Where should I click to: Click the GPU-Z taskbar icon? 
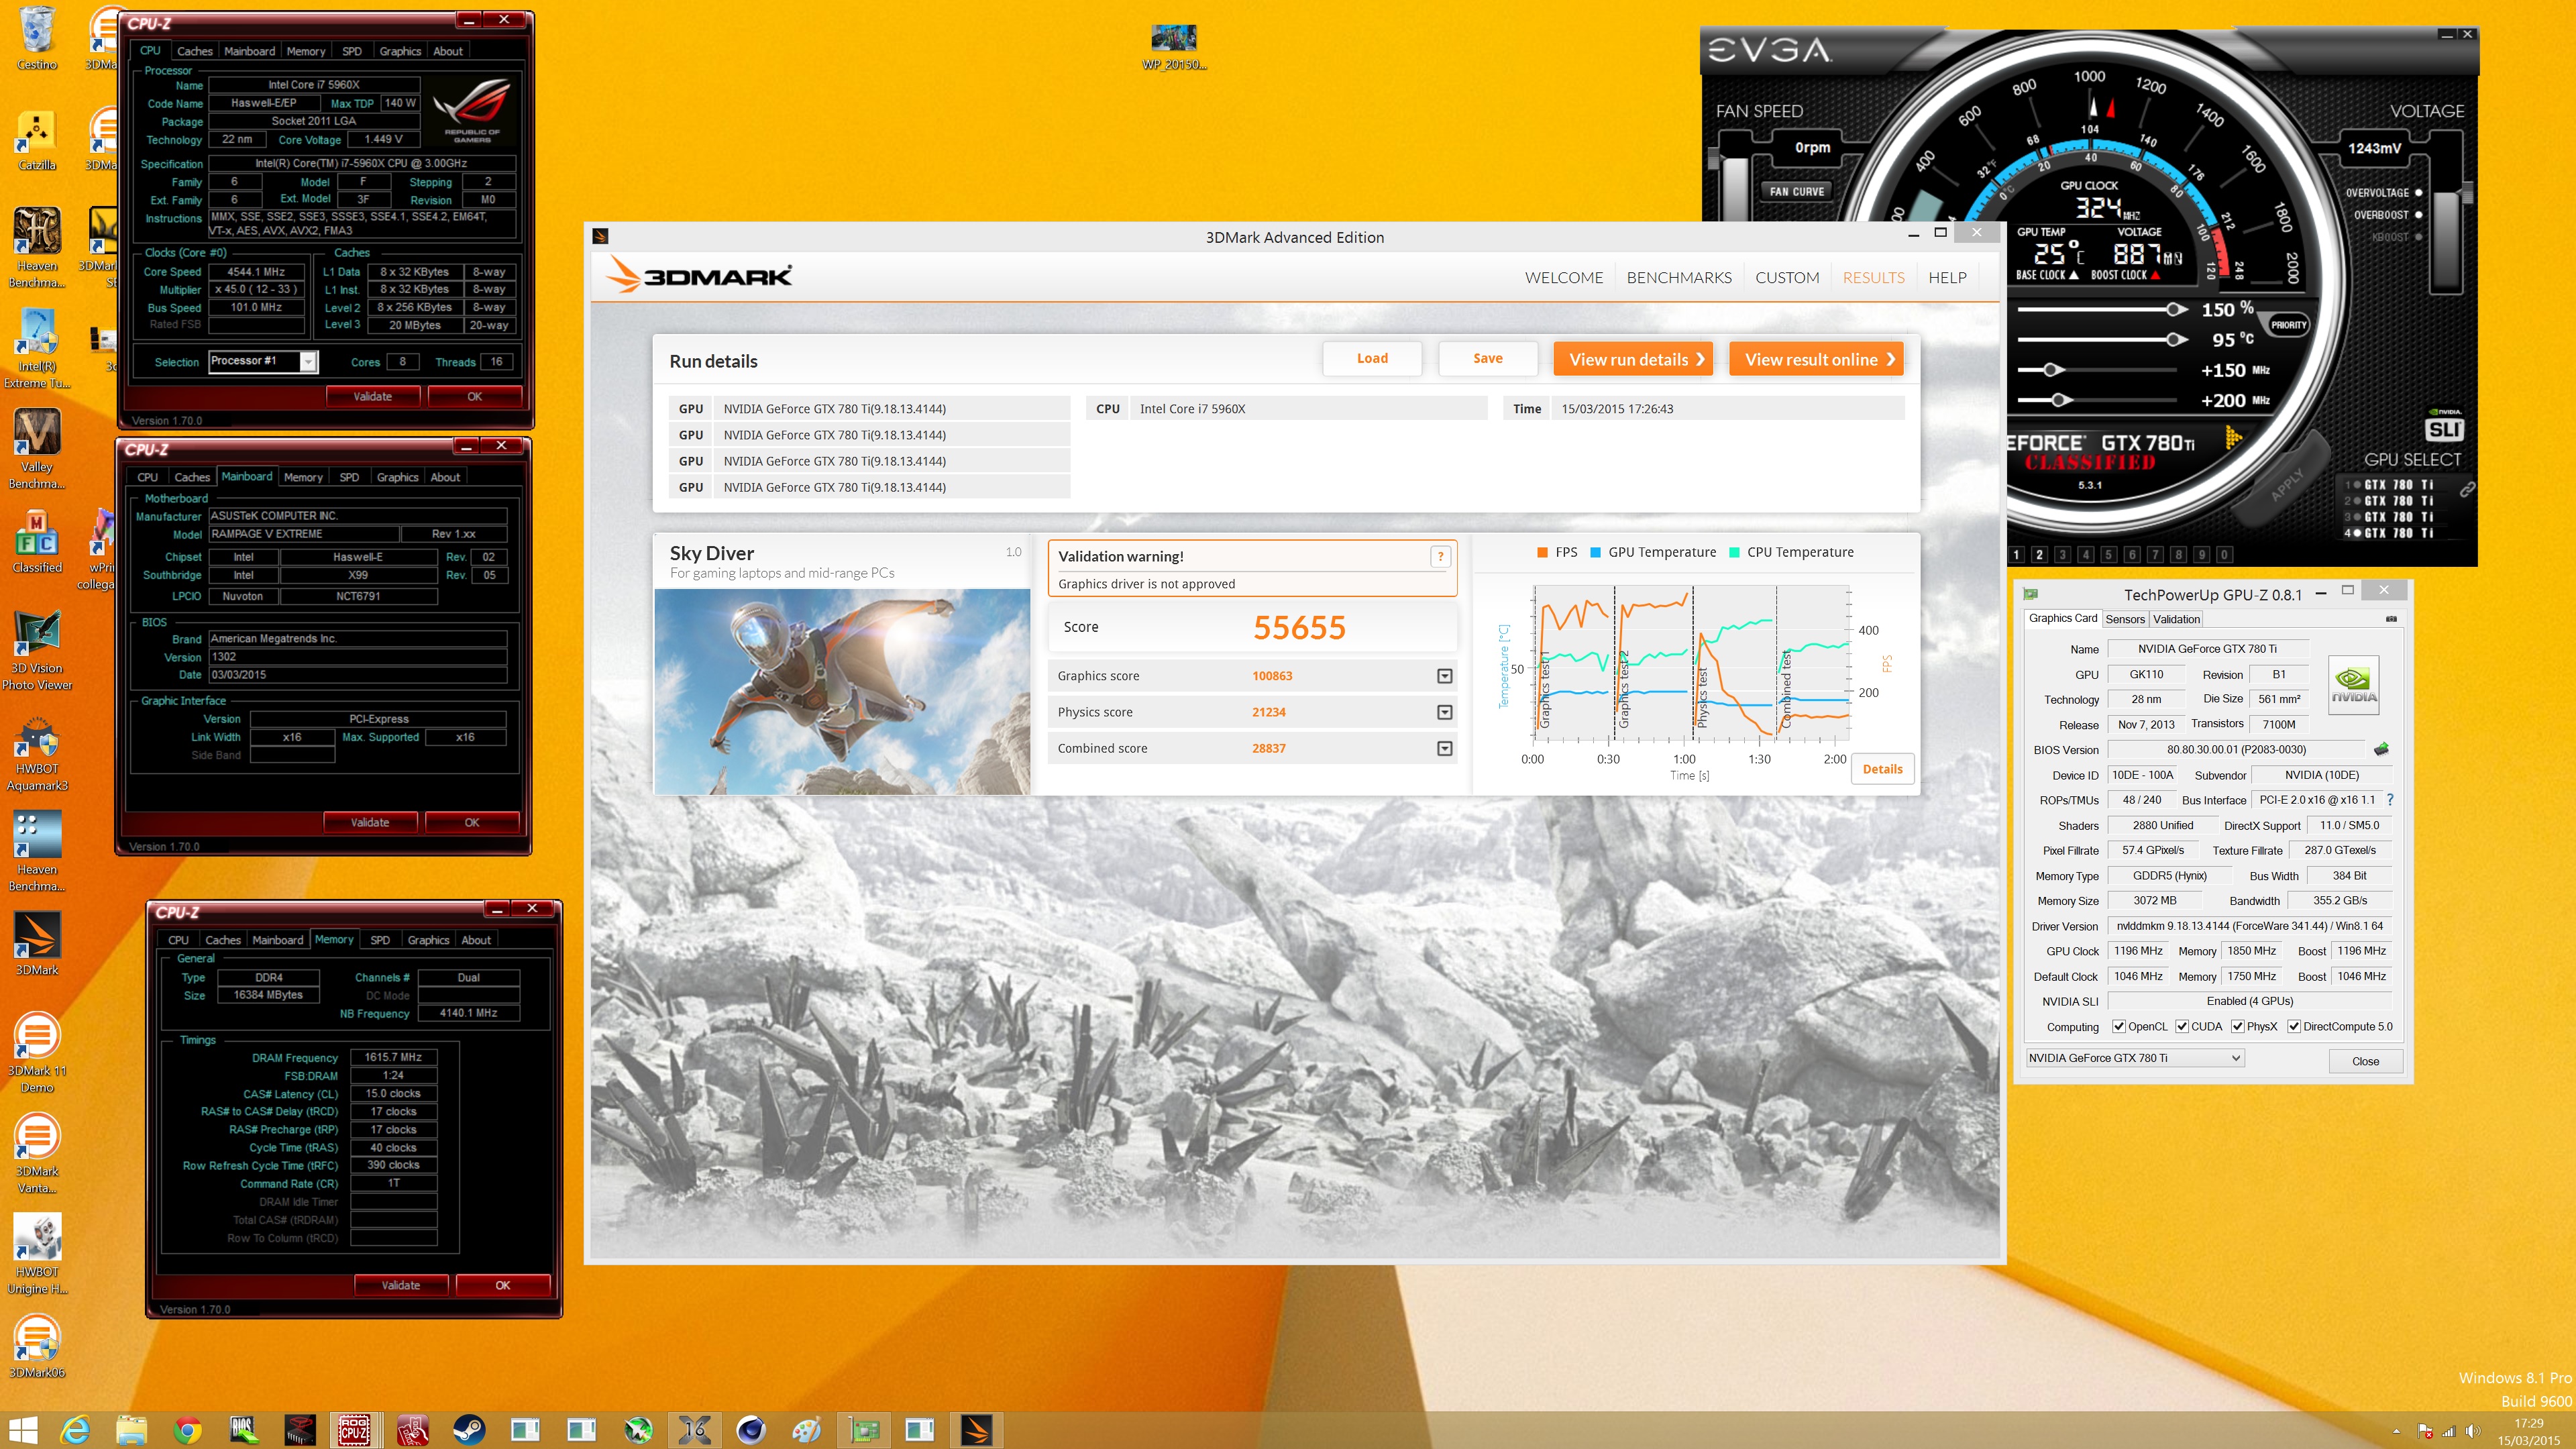tap(864, 1430)
